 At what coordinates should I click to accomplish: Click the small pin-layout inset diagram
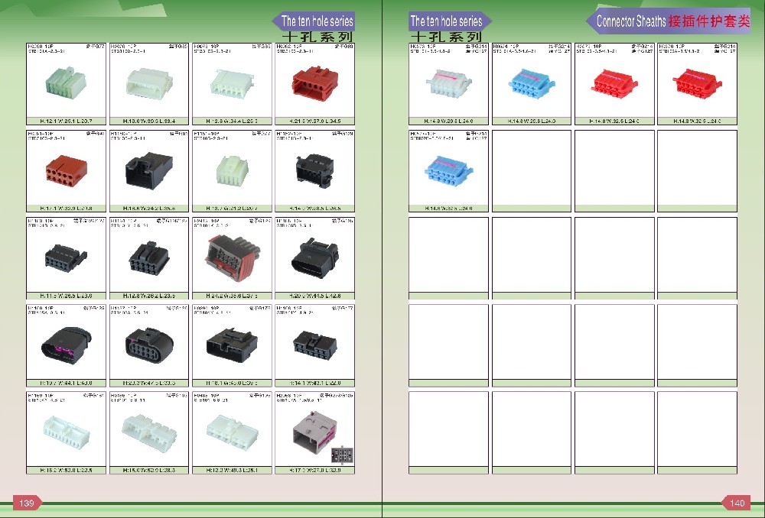(342, 455)
